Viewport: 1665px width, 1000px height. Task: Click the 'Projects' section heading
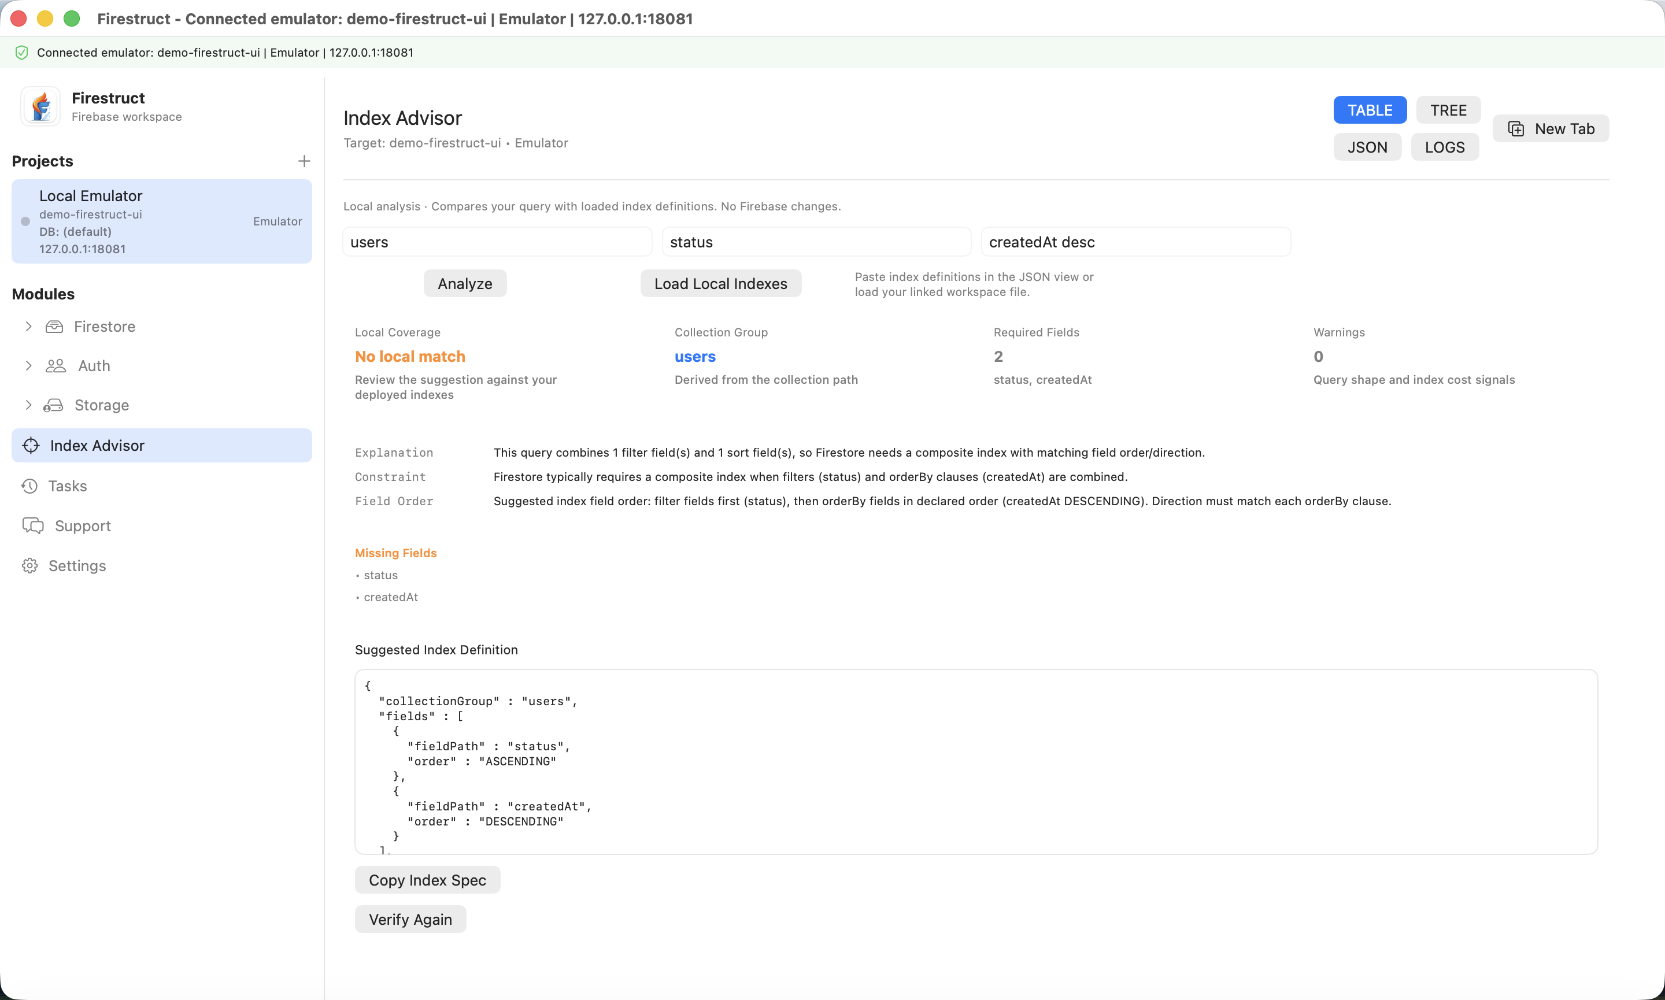tap(42, 162)
